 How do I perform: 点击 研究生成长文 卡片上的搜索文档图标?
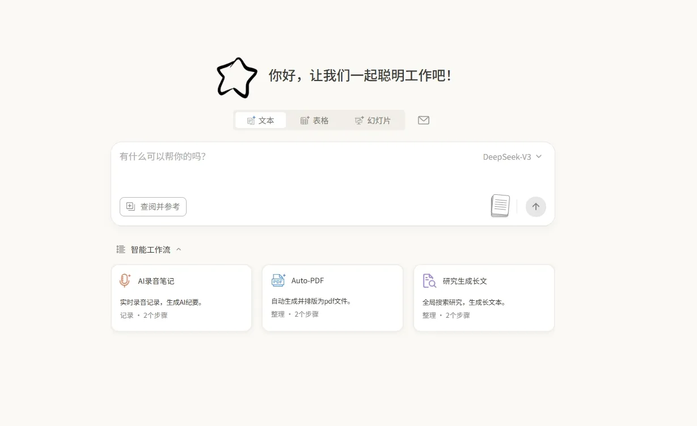tap(429, 280)
